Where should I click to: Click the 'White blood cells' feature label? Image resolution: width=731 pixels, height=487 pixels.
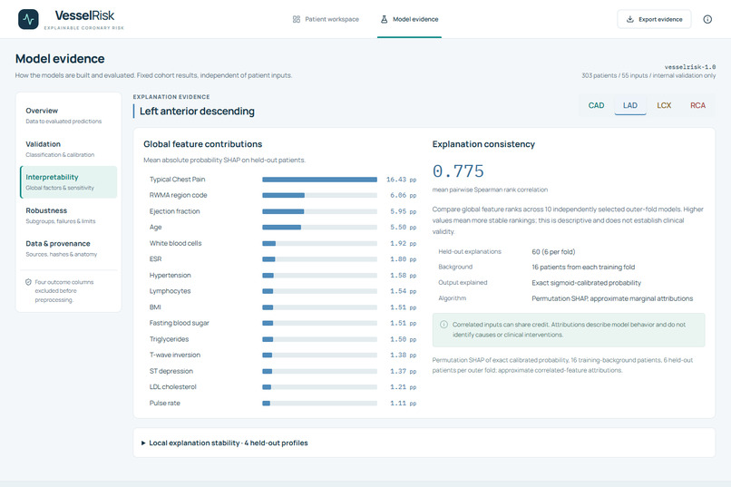coord(175,243)
